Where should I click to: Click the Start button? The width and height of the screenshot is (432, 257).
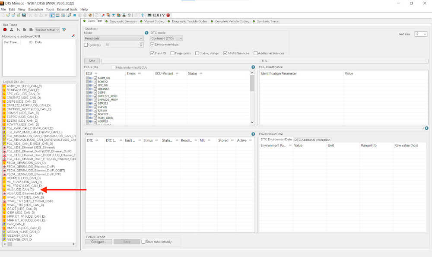(92, 61)
